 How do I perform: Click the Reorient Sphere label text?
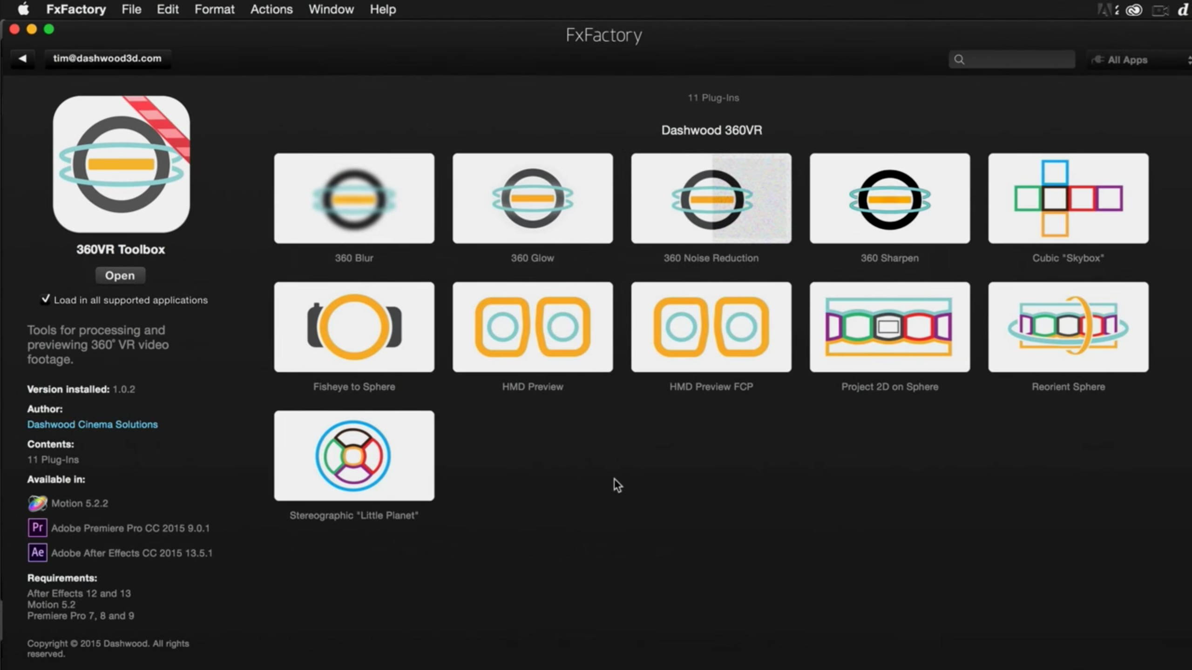(x=1068, y=387)
